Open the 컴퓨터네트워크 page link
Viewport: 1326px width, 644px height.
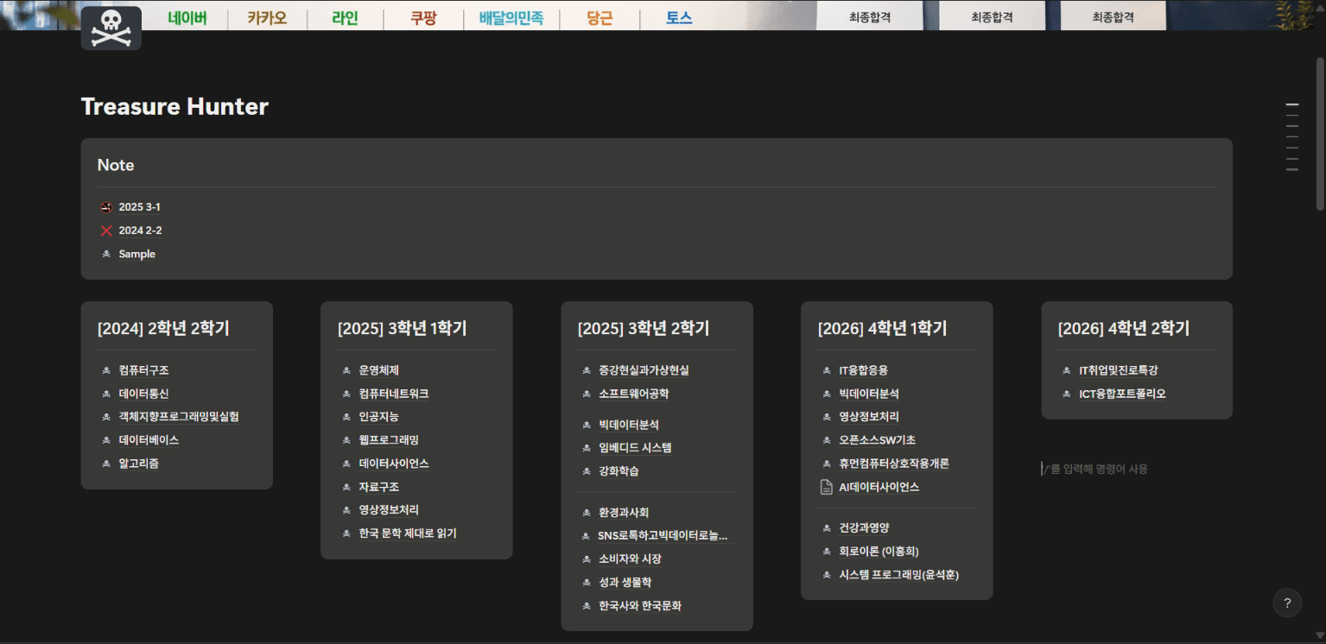pyautogui.click(x=394, y=394)
